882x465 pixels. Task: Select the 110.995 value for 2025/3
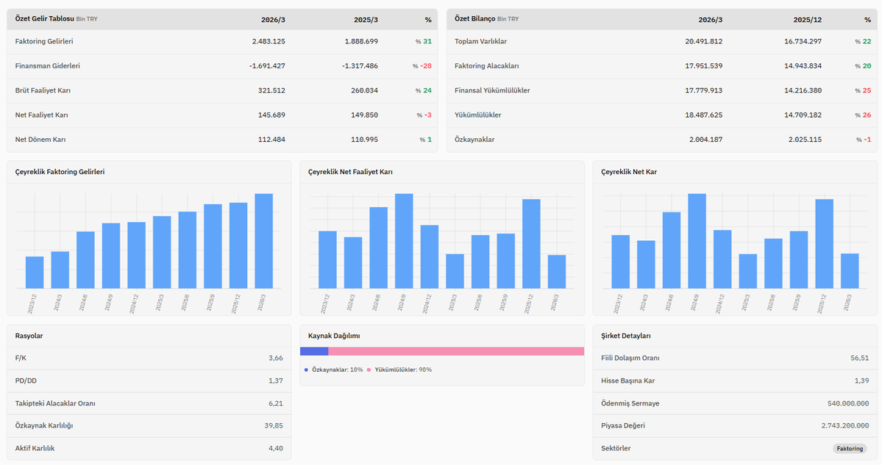(364, 140)
